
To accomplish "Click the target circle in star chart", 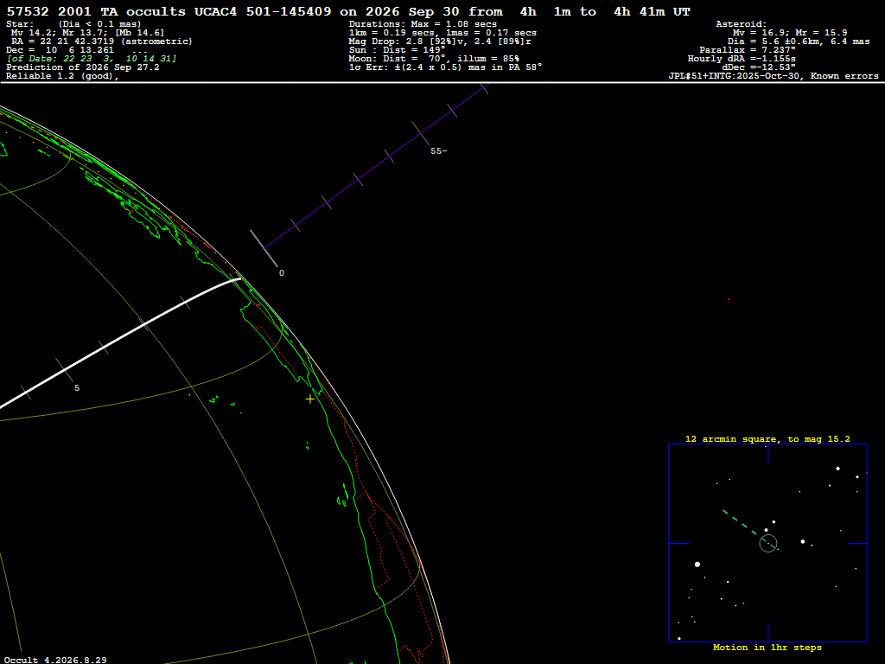I will click(x=768, y=543).
